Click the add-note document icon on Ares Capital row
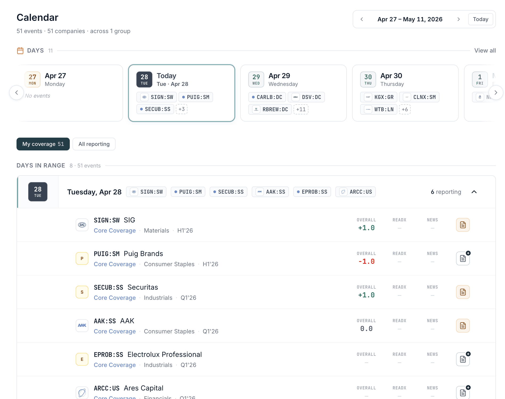The image size is (505, 399). [x=463, y=392]
